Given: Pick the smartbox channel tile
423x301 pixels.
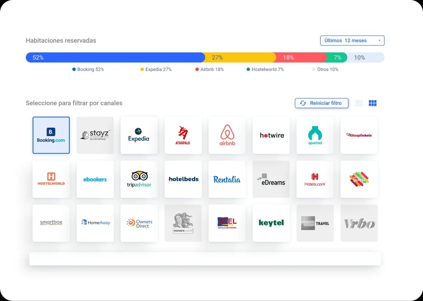Looking at the screenshot, I should click(51, 223).
